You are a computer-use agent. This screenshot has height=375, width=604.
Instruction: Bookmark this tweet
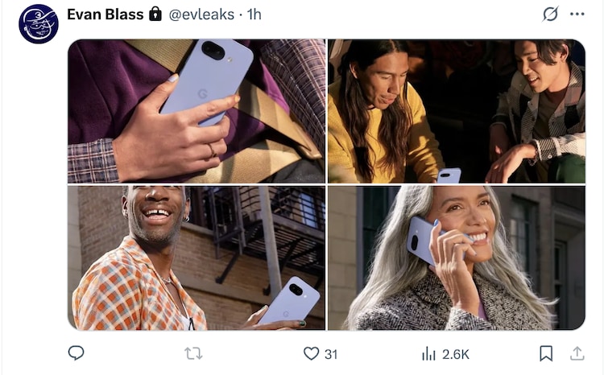(x=546, y=353)
